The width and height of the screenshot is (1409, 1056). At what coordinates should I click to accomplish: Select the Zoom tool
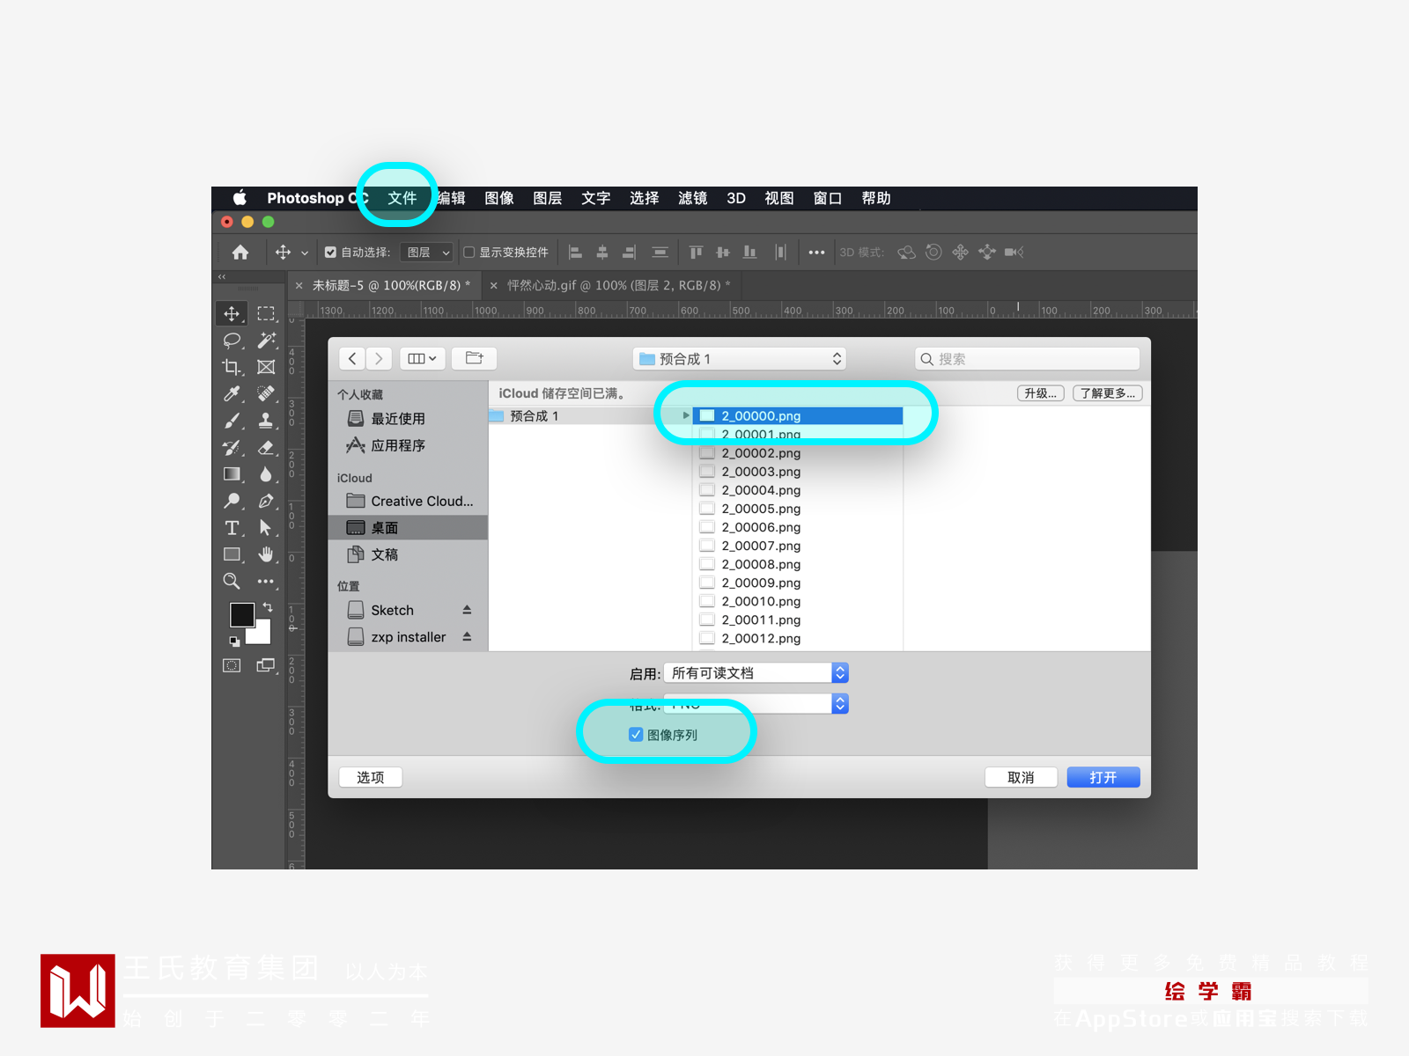pos(232,582)
